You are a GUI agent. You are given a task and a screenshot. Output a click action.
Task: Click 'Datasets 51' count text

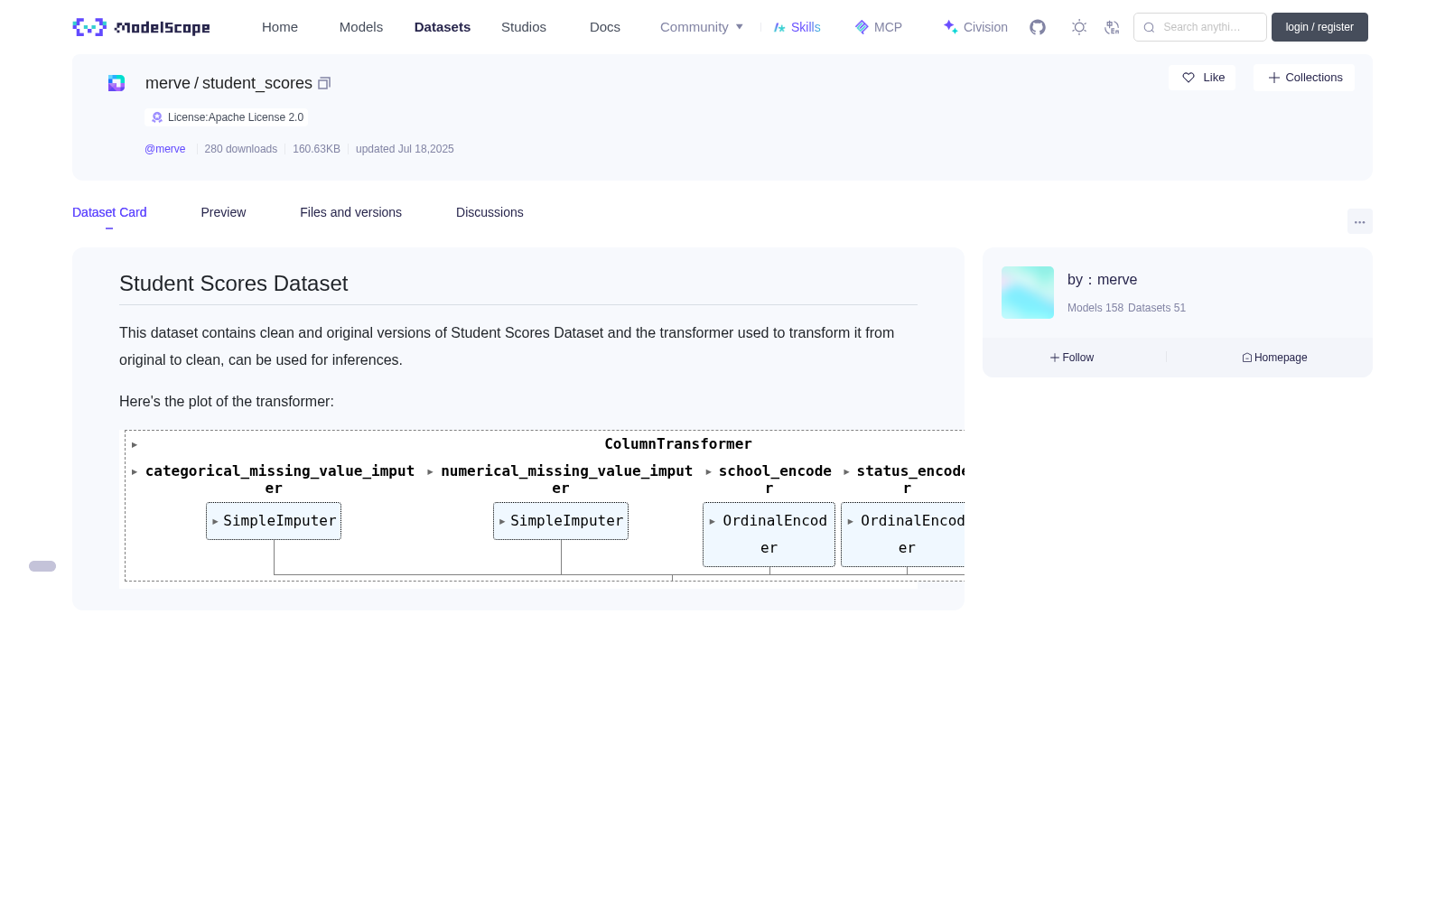pos(1157,308)
